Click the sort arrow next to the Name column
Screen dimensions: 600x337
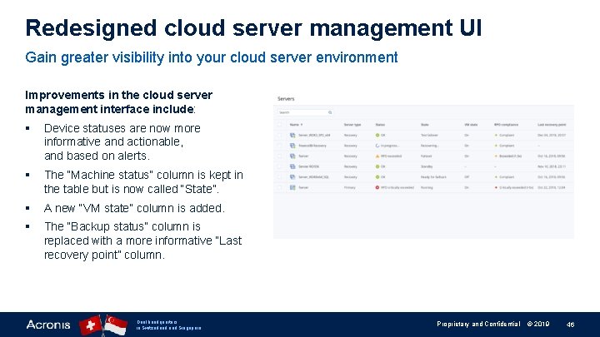pyautogui.click(x=302, y=125)
